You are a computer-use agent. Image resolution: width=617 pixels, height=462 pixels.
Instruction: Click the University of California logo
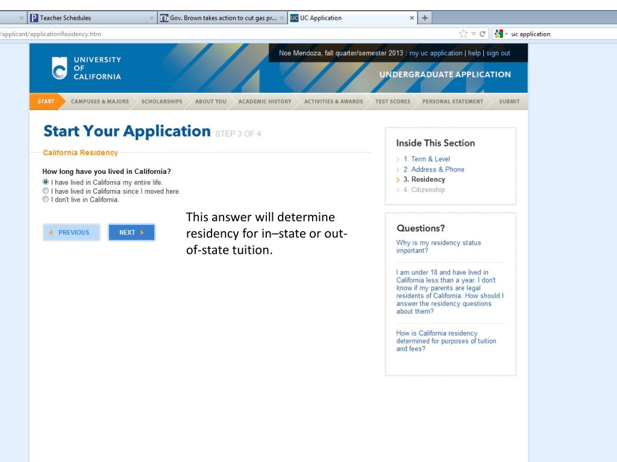point(86,68)
